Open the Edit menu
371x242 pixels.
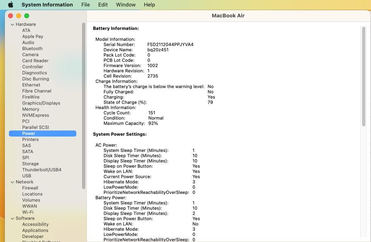click(x=103, y=4)
